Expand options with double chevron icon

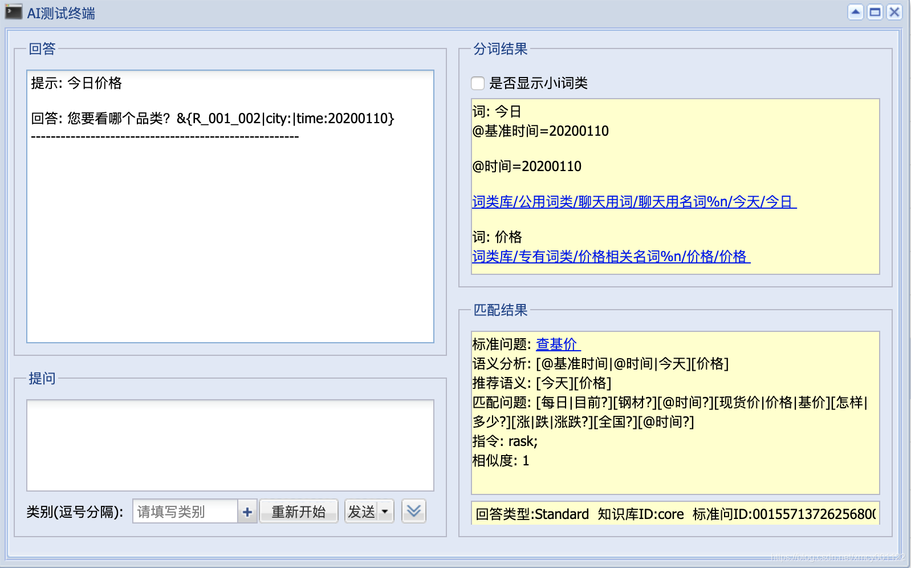point(414,511)
